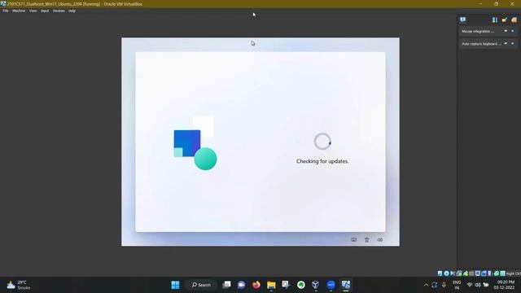
Task: Open Firefox from the taskbar
Action: coord(256,285)
